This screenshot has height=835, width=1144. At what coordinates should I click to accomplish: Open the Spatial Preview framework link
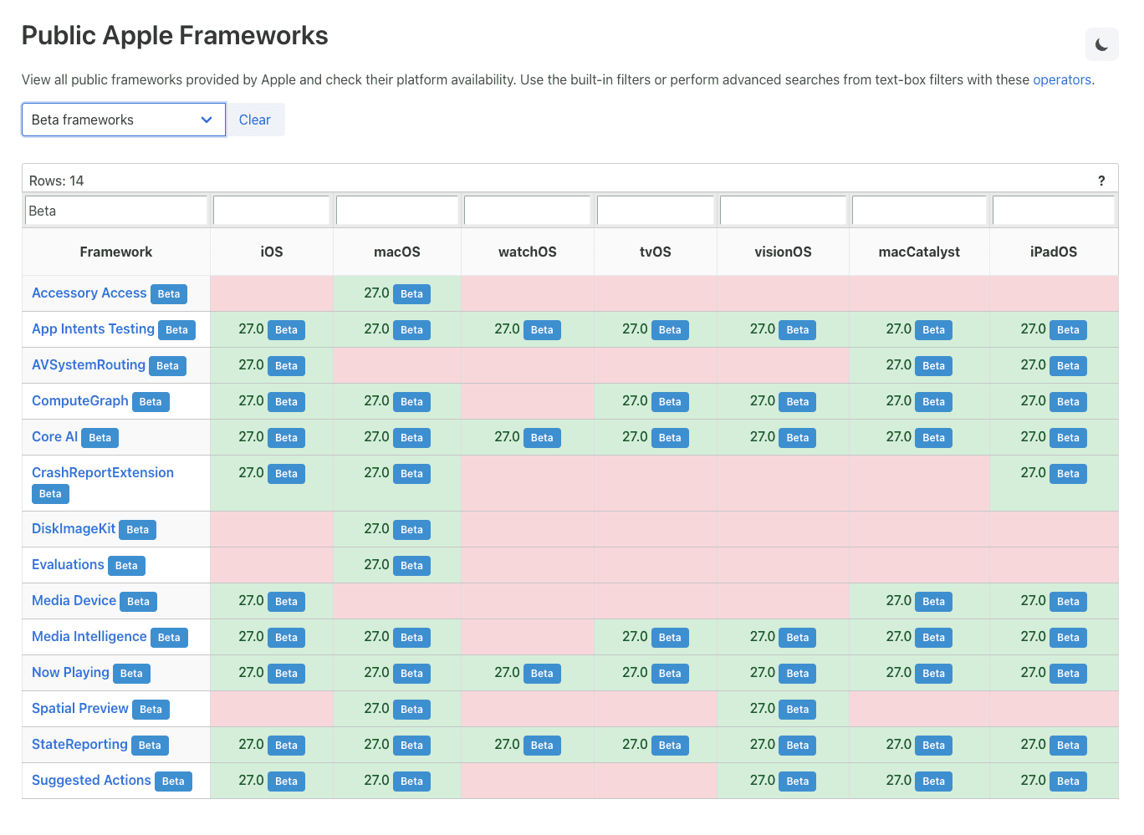tap(80, 708)
